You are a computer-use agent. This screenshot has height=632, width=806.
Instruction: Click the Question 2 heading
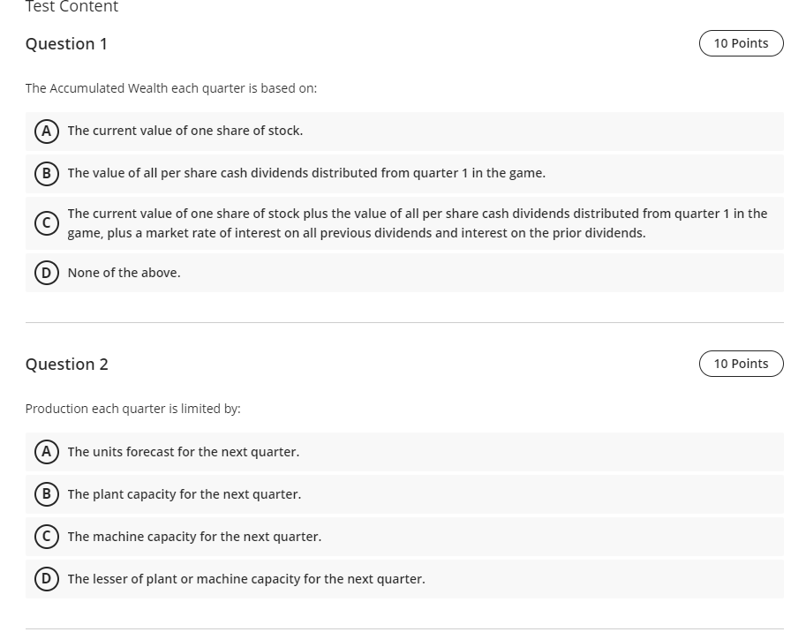(x=66, y=364)
